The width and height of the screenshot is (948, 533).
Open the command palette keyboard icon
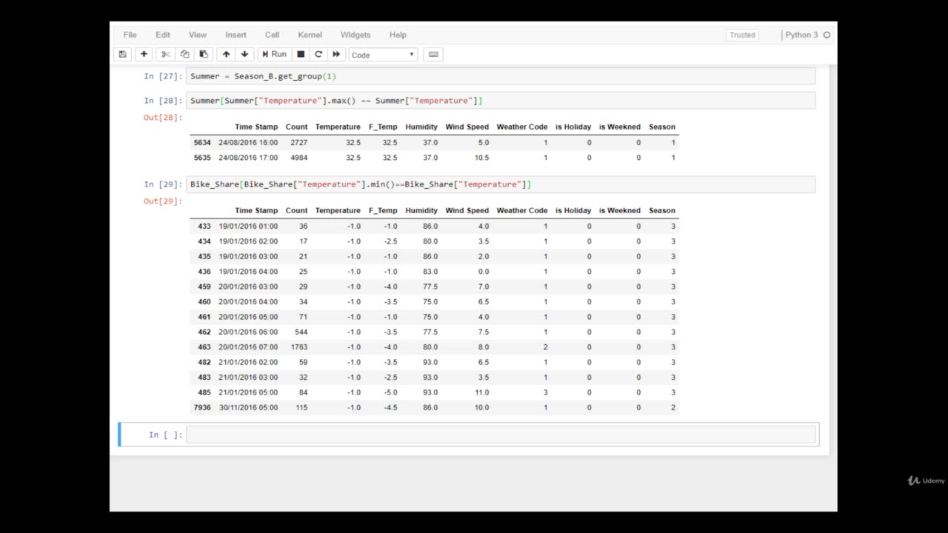(433, 54)
